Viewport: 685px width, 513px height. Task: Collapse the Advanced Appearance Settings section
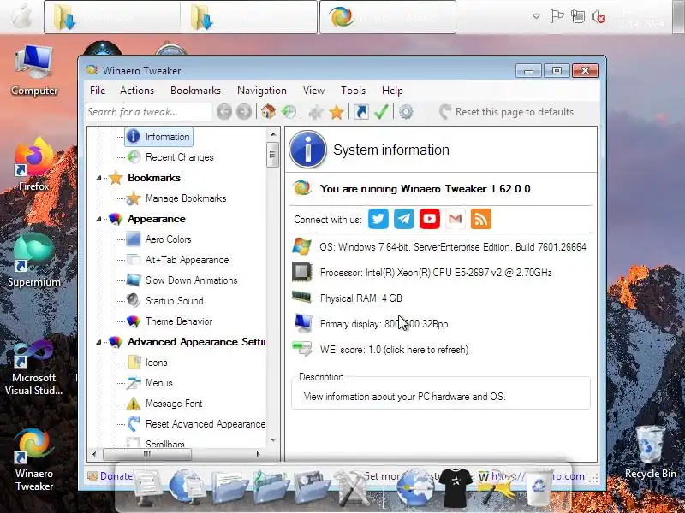click(98, 342)
